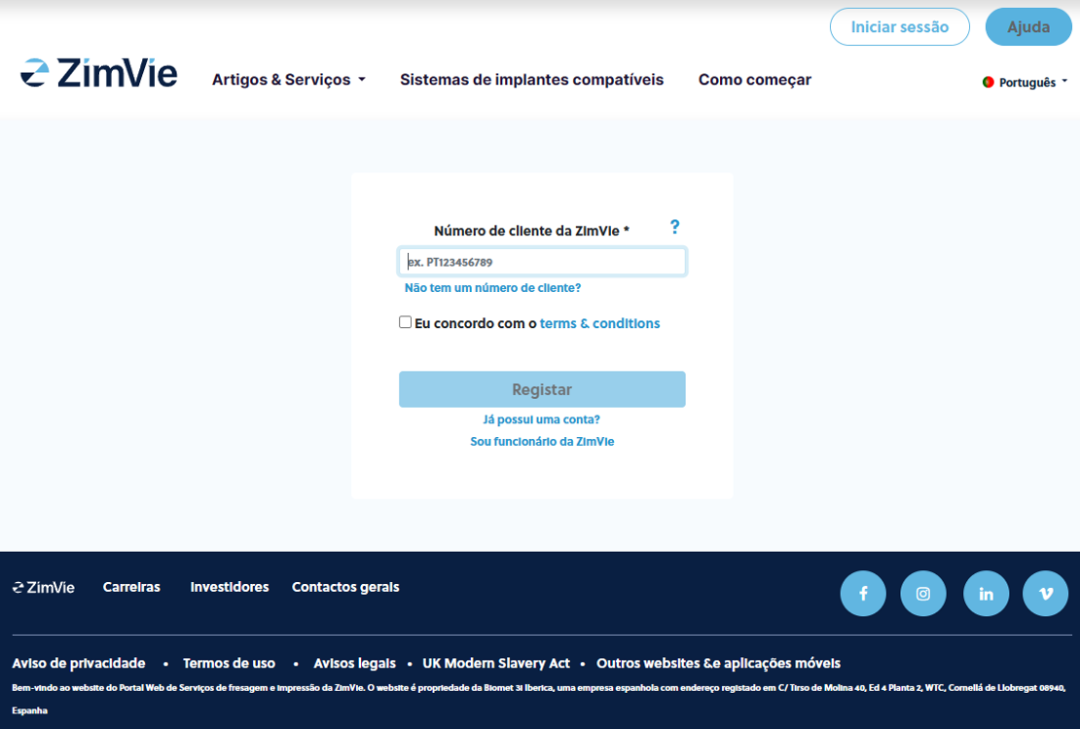
Task: Tick the Eu concordo com checkbox
Action: coord(406,322)
